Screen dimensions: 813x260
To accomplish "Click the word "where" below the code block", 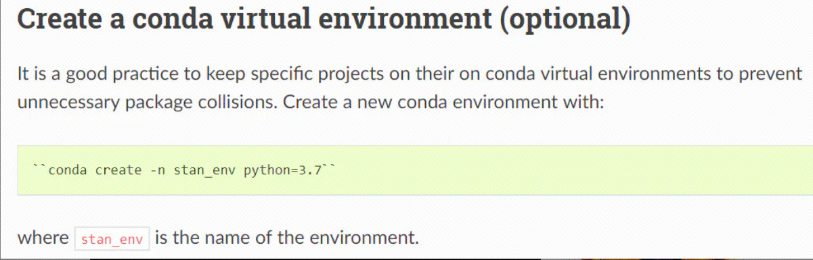I will (43, 238).
